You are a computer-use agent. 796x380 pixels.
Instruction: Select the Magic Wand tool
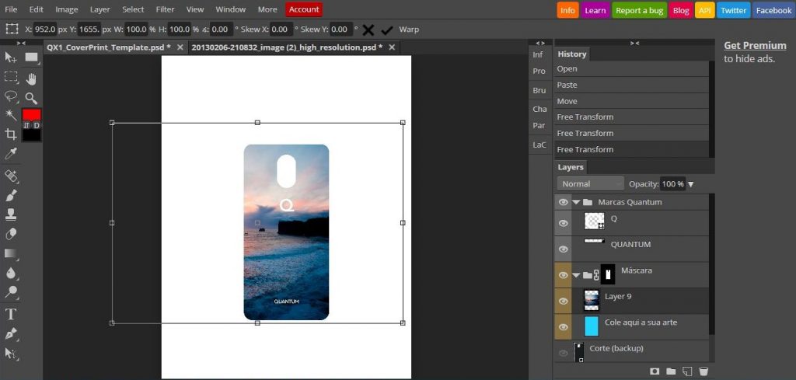(11, 115)
